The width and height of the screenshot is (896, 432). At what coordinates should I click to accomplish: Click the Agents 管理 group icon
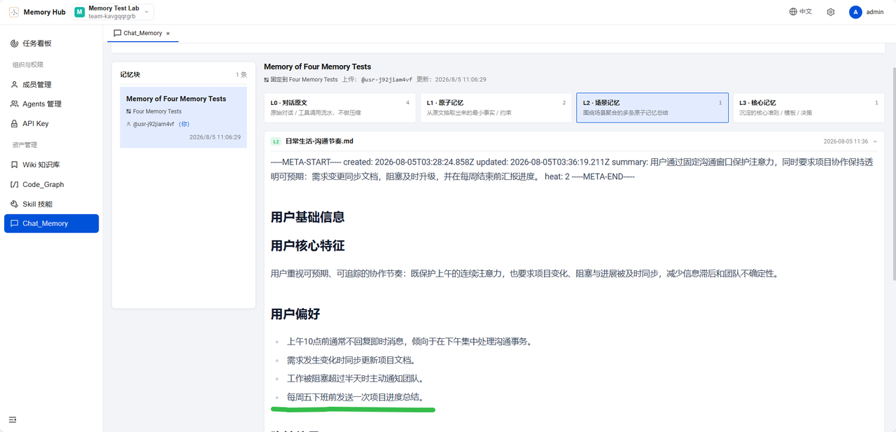pyautogui.click(x=15, y=104)
